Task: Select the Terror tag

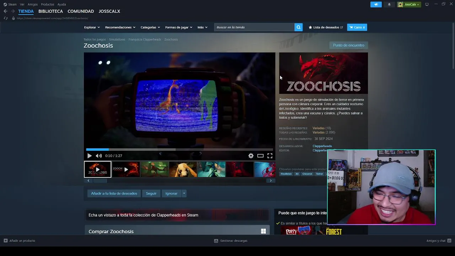Action: tap(319, 174)
